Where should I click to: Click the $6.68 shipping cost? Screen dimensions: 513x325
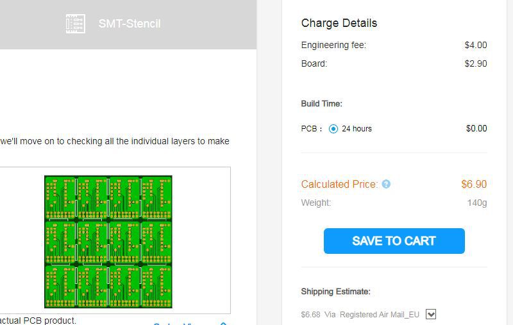pos(310,315)
